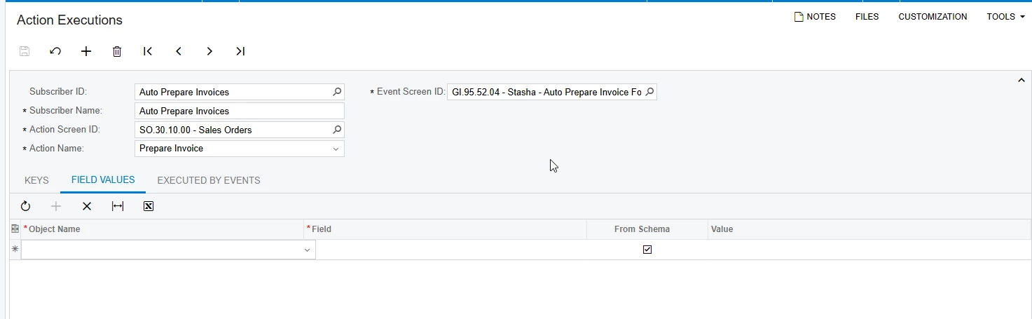Open the Tools menu

(x=1005, y=17)
